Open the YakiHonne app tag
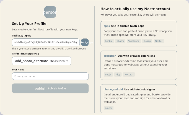 (134, 41)
